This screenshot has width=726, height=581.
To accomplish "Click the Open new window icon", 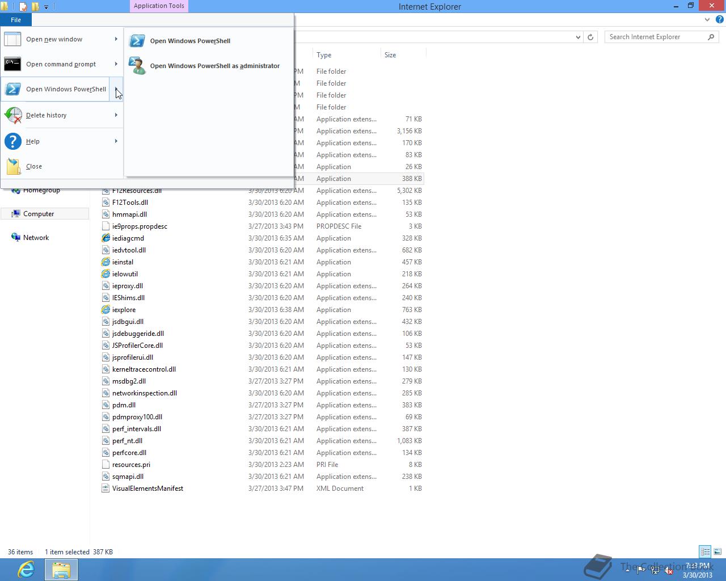I will [12, 39].
